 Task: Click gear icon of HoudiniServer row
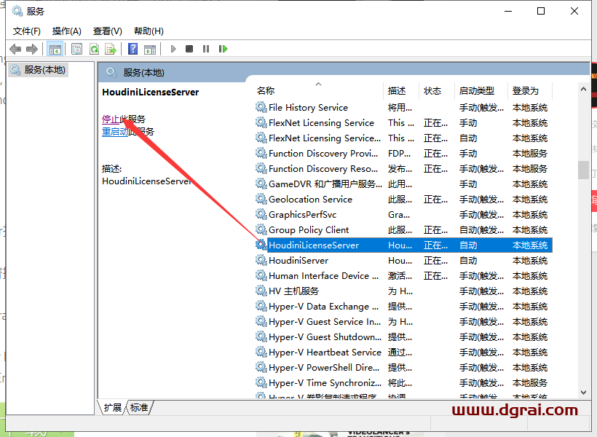261,260
